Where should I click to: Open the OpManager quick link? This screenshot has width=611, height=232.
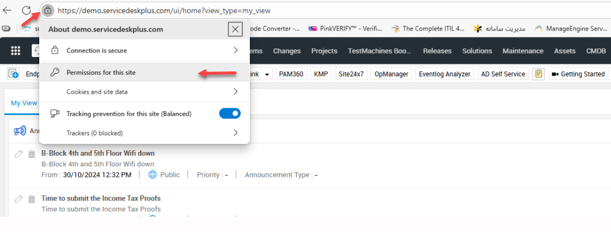[391, 74]
